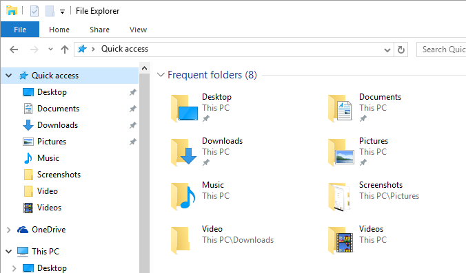Click the Forward navigation arrow
The width and height of the screenshot is (466, 273).
(x=34, y=50)
